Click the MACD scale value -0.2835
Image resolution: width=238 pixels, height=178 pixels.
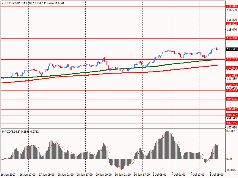[231, 170]
